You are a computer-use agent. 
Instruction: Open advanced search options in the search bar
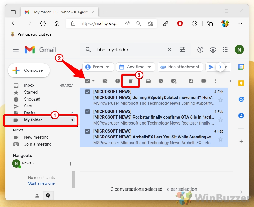coord(183,49)
